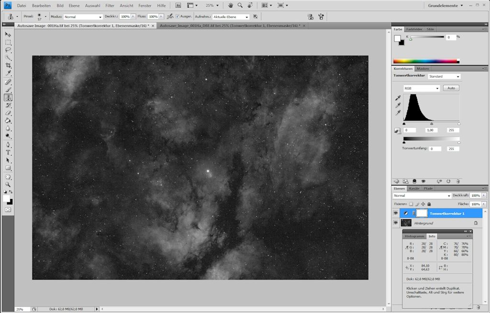The width and height of the screenshot is (490, 313).
Task: Open the Modus blending dropdown
Action: tap(83, 17)
